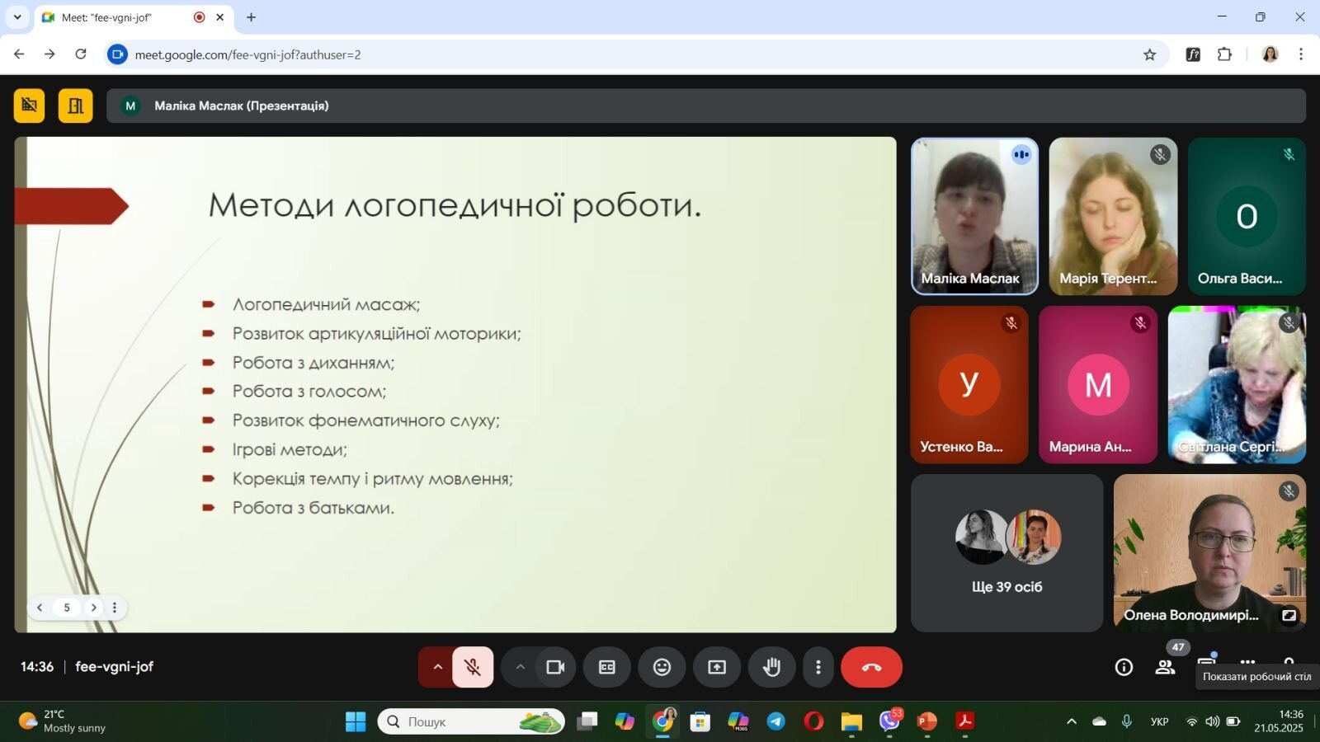Viewport: 1320px width, 742px height.
Task: Expand video settings arrow beside camera
Action: click(520, 667)
